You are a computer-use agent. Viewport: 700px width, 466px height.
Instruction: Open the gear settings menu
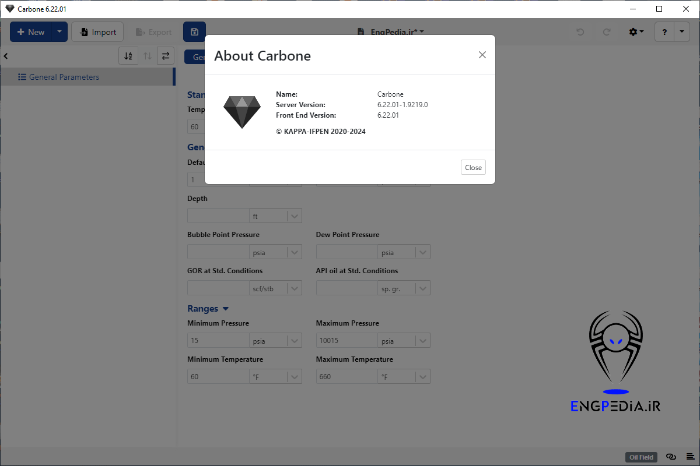pyautogui.click(x=636, y=32)
